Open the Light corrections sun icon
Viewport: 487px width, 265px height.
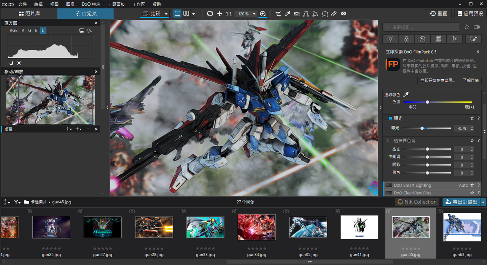390,39
